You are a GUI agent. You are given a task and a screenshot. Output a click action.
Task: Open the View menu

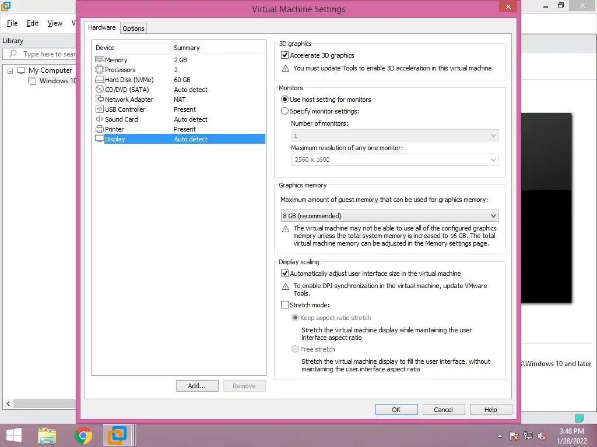pyautogui.click(x=55, y=23)
